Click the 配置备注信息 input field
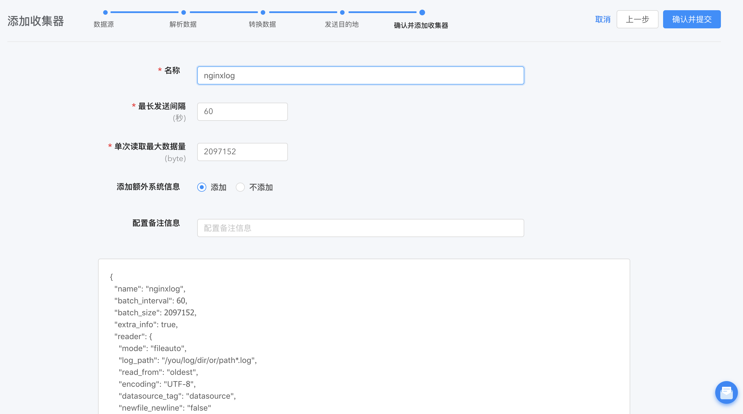The width and height of the screenshot is (743, 414). pyautogui.click(x=360, y=228)
